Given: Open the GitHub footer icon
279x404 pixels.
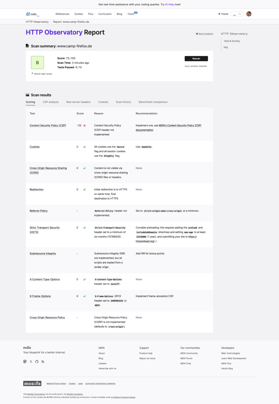Looking at the screenshot, I should pyautogui.click(x=37, y=361).
